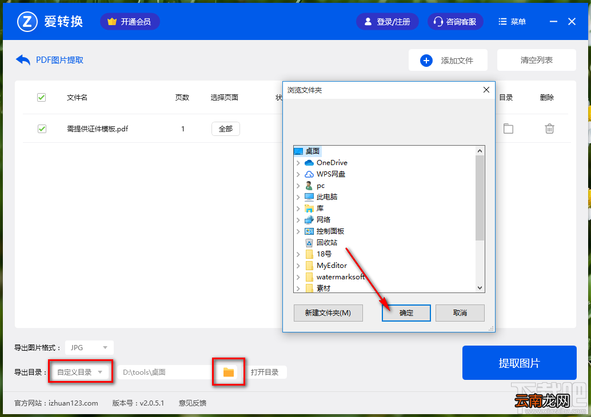
Task: Select the pc user icon
Action: pyautogui.click(x=309, y=186)
